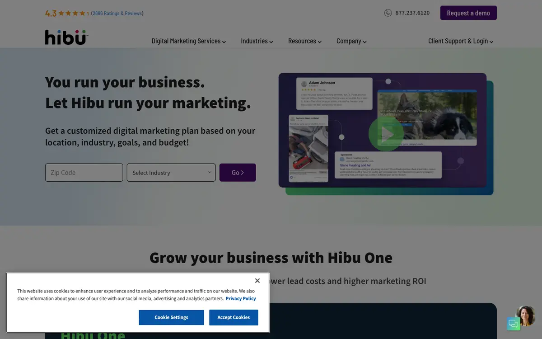The width and height of the screenshot is (542, 339).
Task: Click the 4.3 rating number
Action: pyautogui.click(x=51, y=14)
